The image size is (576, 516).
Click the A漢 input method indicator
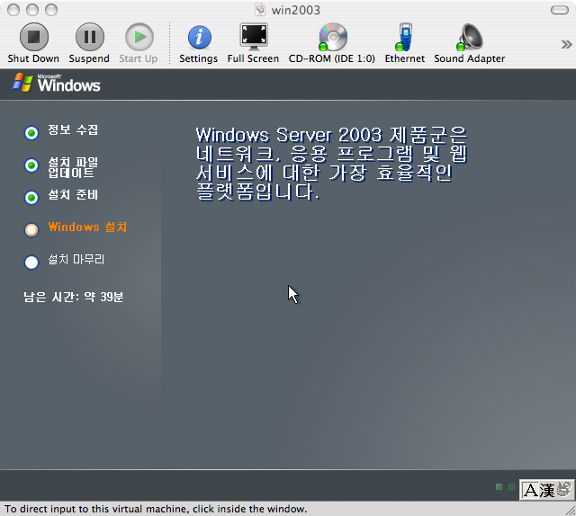tap(546, 490)
